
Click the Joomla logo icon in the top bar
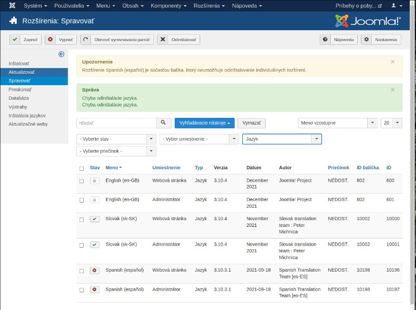[x=12, y=6]
